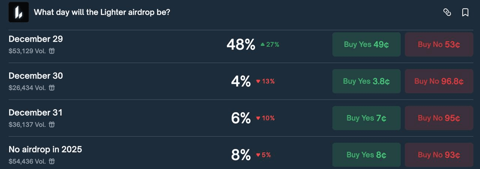The width and height of the screenshot is (480, 169).
Task: Select the December 29 outcome label
Action: pos(36,39)
